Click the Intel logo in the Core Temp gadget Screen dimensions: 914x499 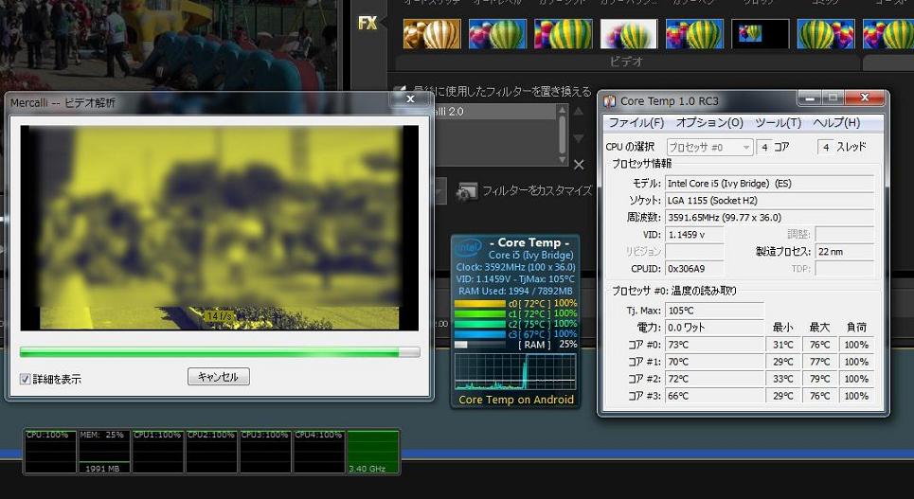(469, 249)
